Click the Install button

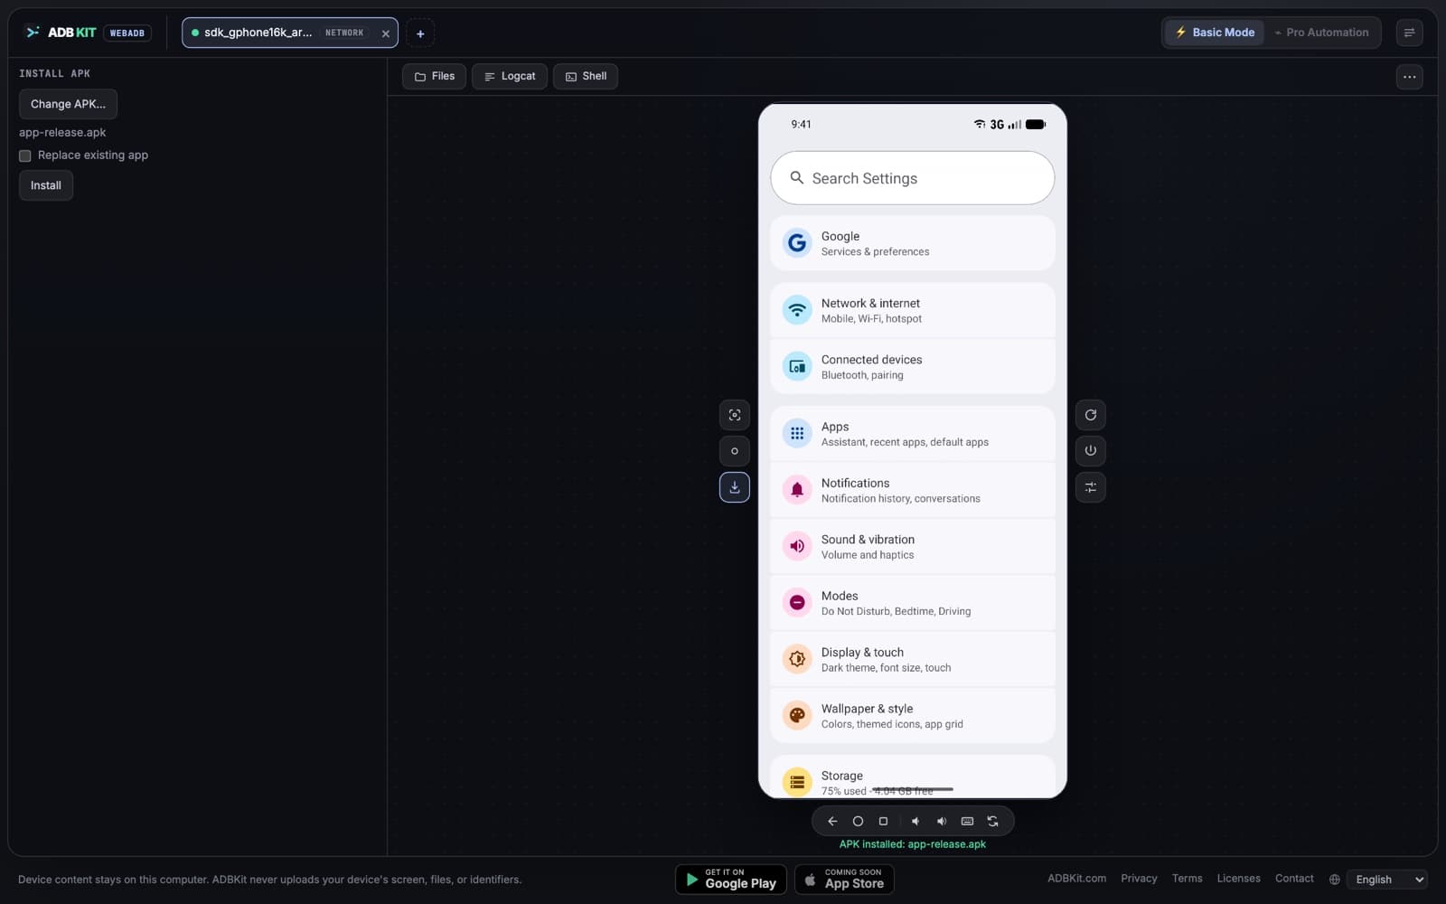(46, 185)
